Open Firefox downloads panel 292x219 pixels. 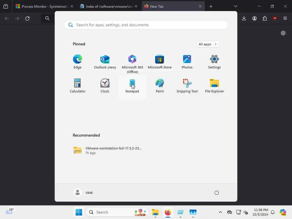(244, 18)
